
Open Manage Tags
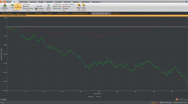click(x=79, y=6)
